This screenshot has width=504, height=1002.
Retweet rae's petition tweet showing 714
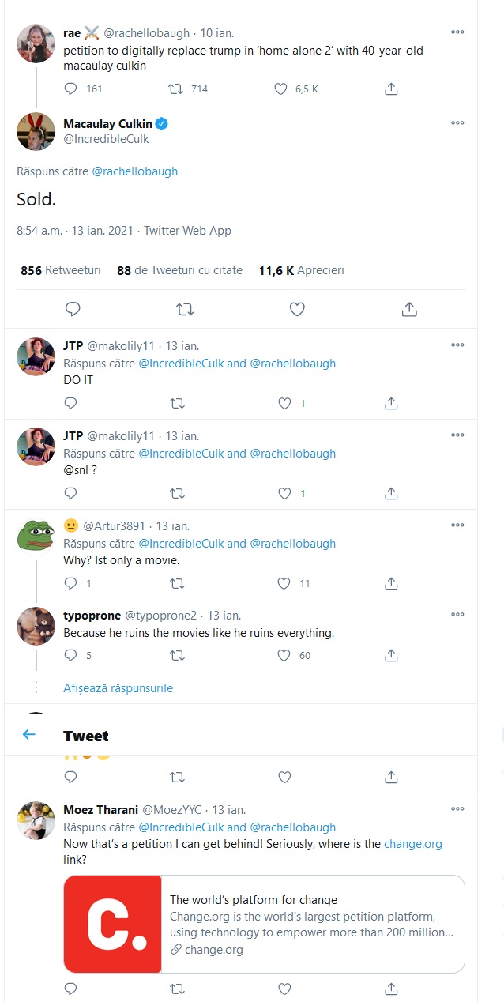178,89
